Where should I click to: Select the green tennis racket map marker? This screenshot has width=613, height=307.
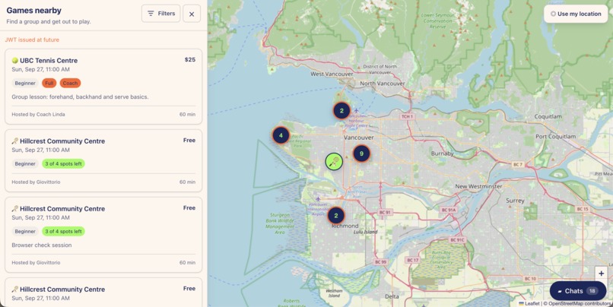pyautogui.click(x=334, y=161)
